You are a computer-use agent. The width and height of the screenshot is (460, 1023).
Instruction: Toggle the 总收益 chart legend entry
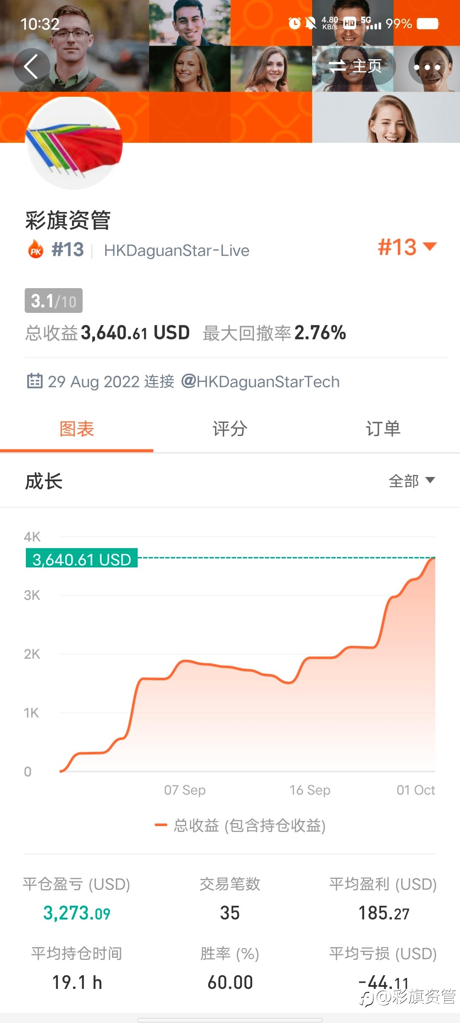click(240, 826)
